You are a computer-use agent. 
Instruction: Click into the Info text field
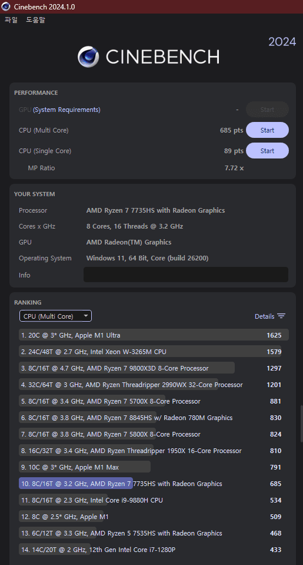coord(186,275)
